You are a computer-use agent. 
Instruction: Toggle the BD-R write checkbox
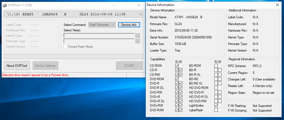(x=220, y=70)
